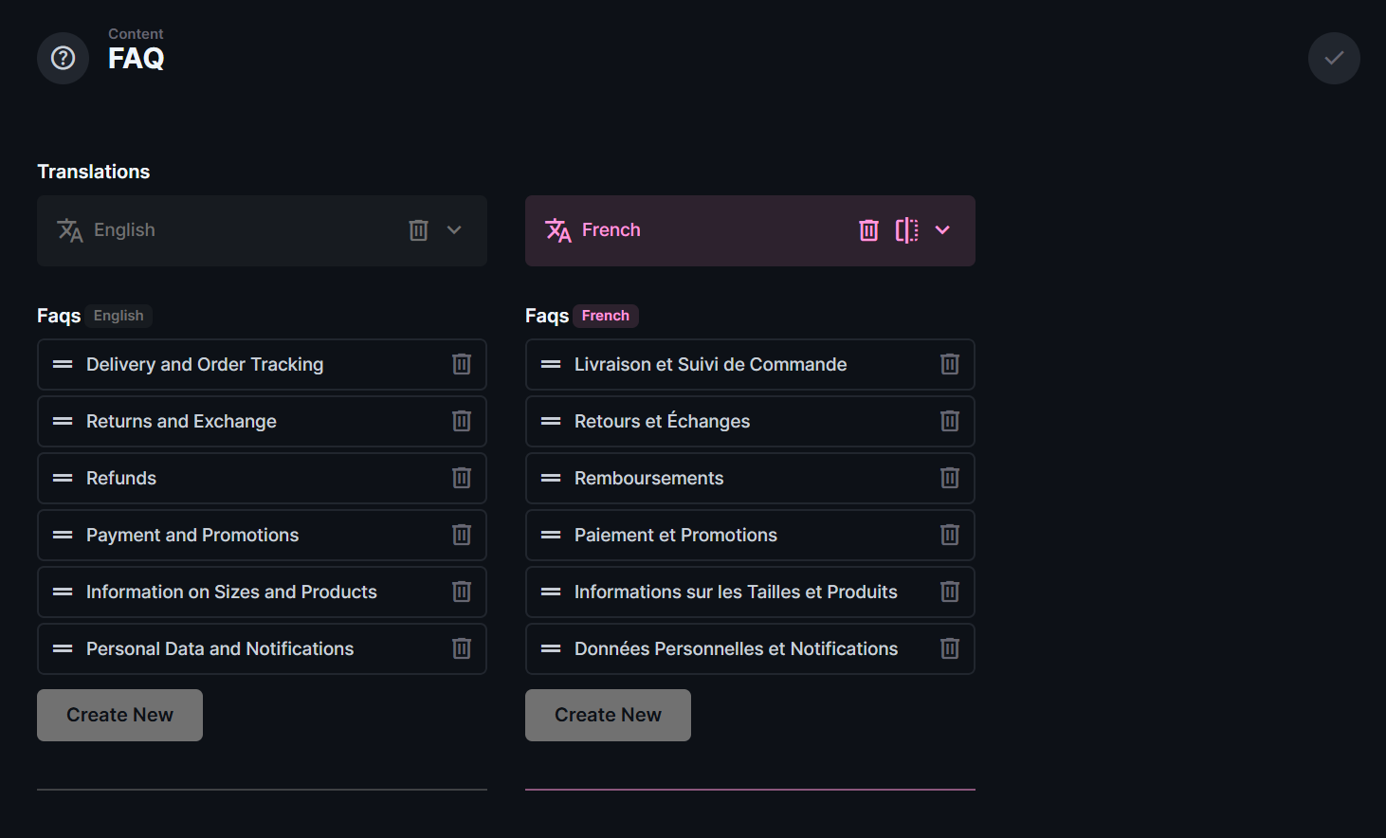The image size is (1386, 838).
Task: Delete the Retours et Échanges entry
Action: click(950, 421)
